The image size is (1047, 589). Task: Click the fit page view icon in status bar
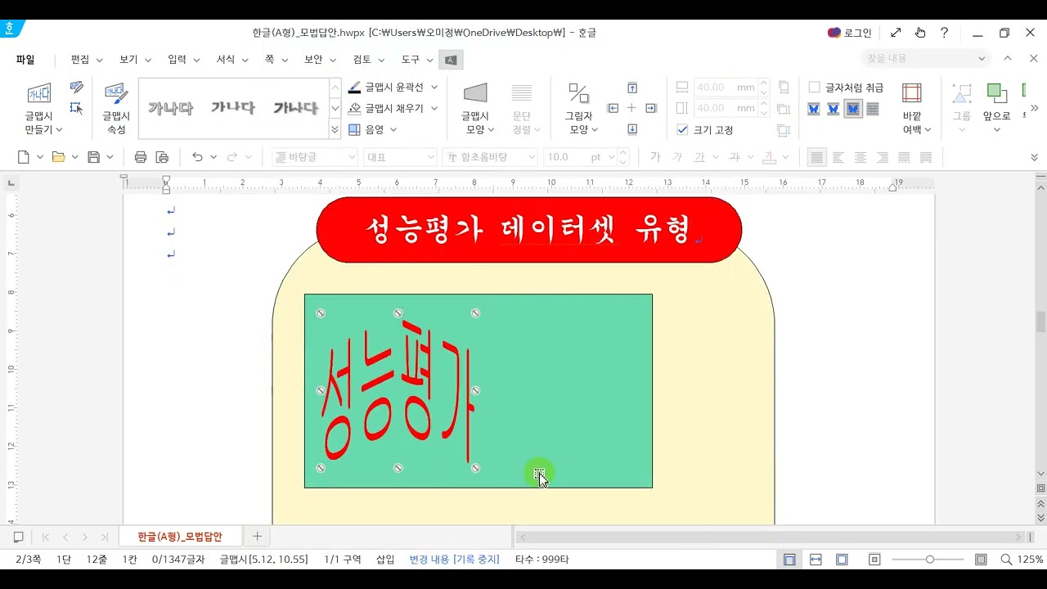pyautogui.click(x=842, y=560)
